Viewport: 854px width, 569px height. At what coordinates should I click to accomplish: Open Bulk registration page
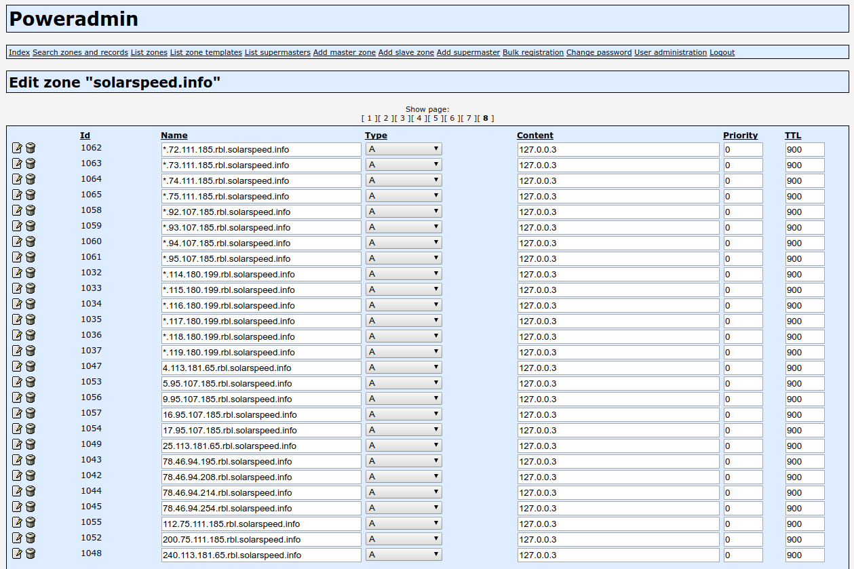pos(533,52)
